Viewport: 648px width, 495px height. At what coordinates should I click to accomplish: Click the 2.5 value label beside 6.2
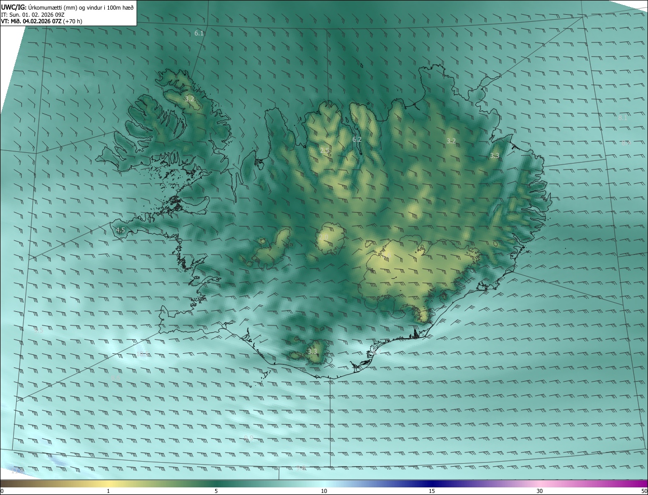[x=325, y=151]
